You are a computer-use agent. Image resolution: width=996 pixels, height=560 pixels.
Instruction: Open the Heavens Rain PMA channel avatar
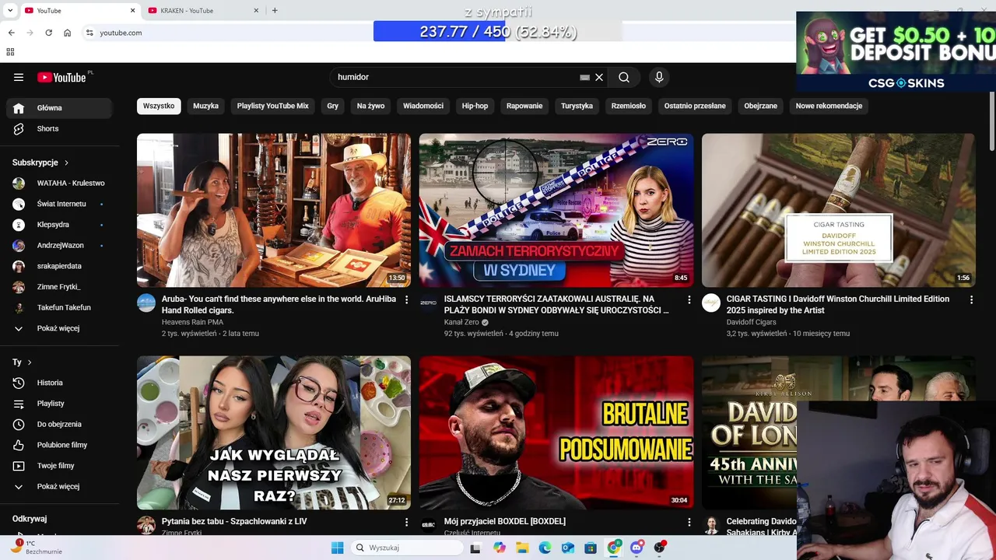(146, 303)
